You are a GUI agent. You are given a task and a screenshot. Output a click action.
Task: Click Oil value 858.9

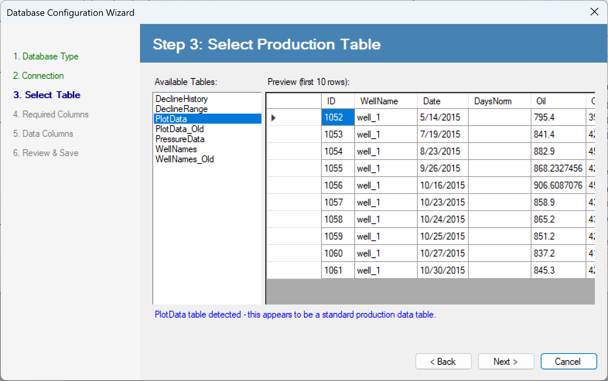click(558, 202)
